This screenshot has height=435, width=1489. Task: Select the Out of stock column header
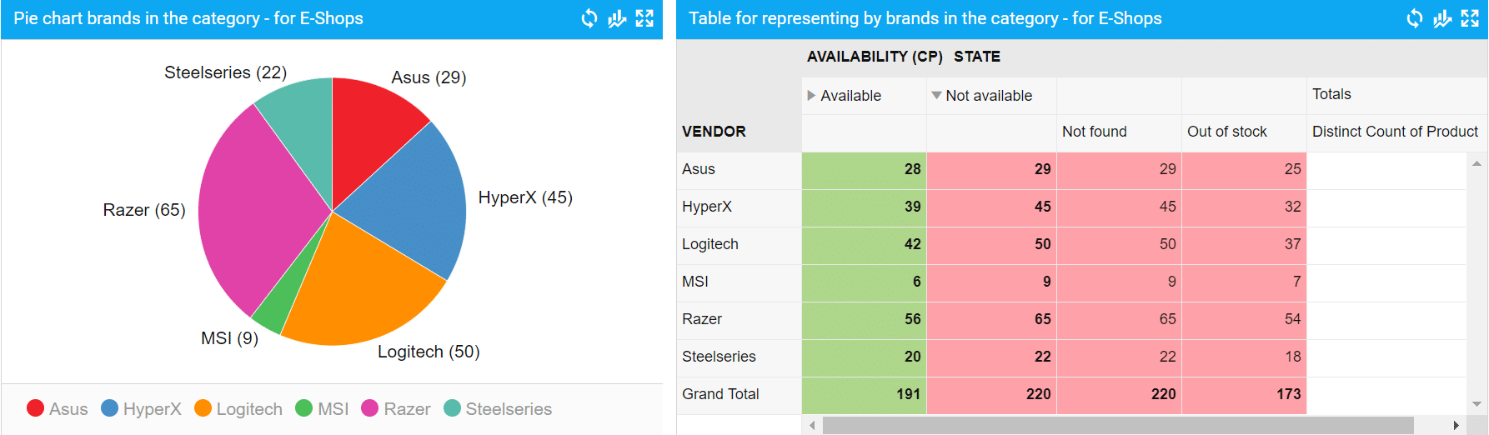point(1226,132)
